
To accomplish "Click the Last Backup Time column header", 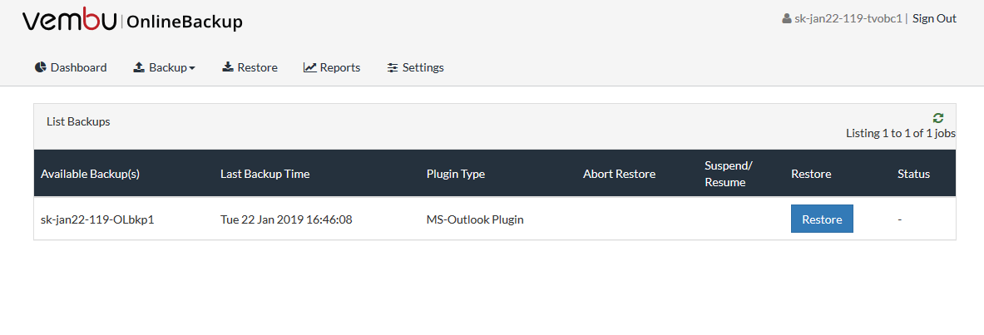I will pos(265,174).
